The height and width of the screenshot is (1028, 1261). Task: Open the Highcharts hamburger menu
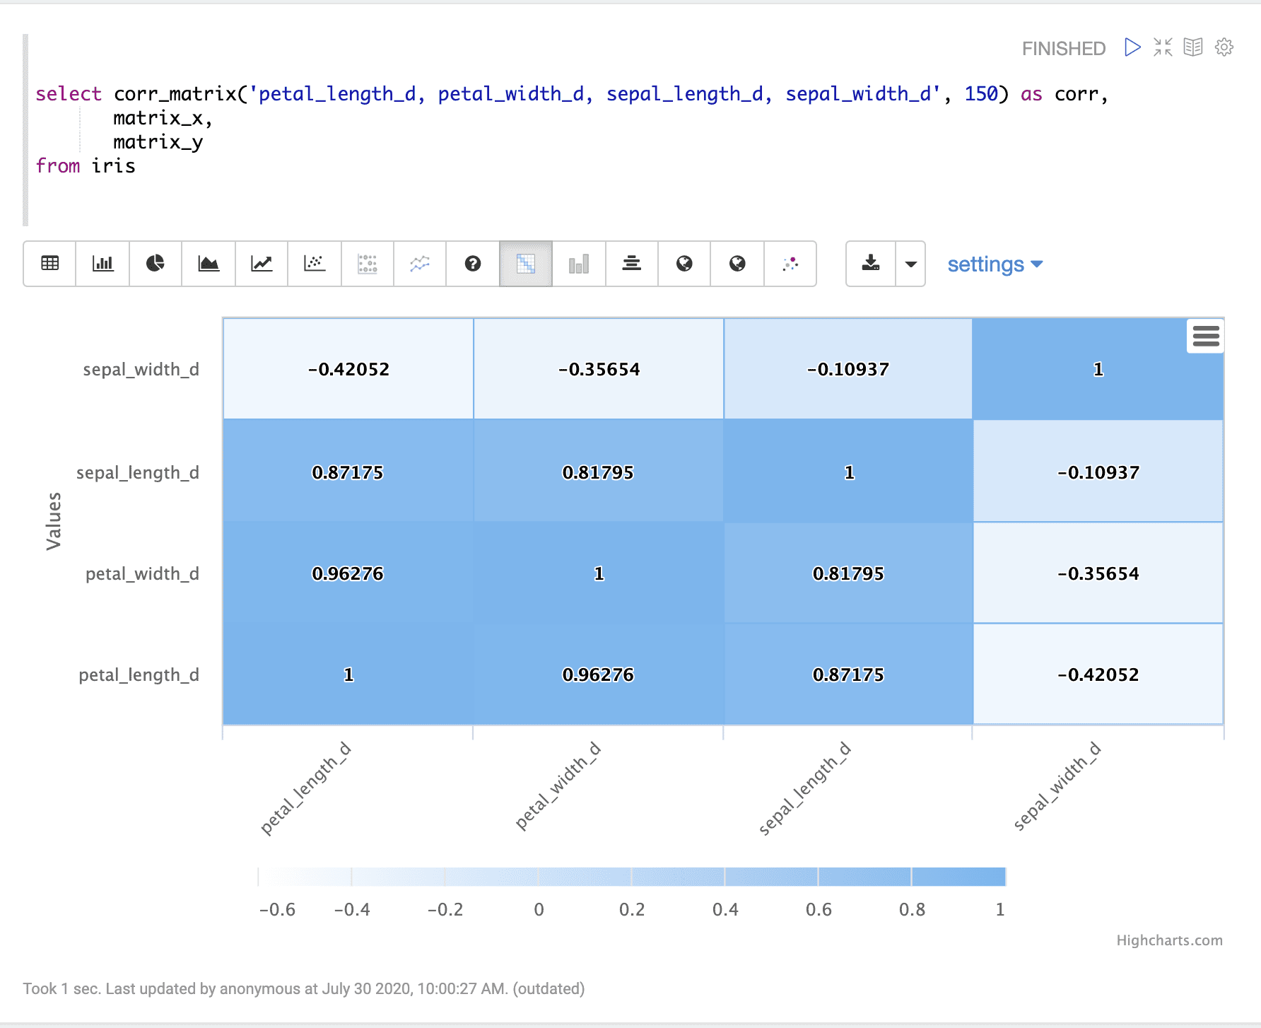1205,337
